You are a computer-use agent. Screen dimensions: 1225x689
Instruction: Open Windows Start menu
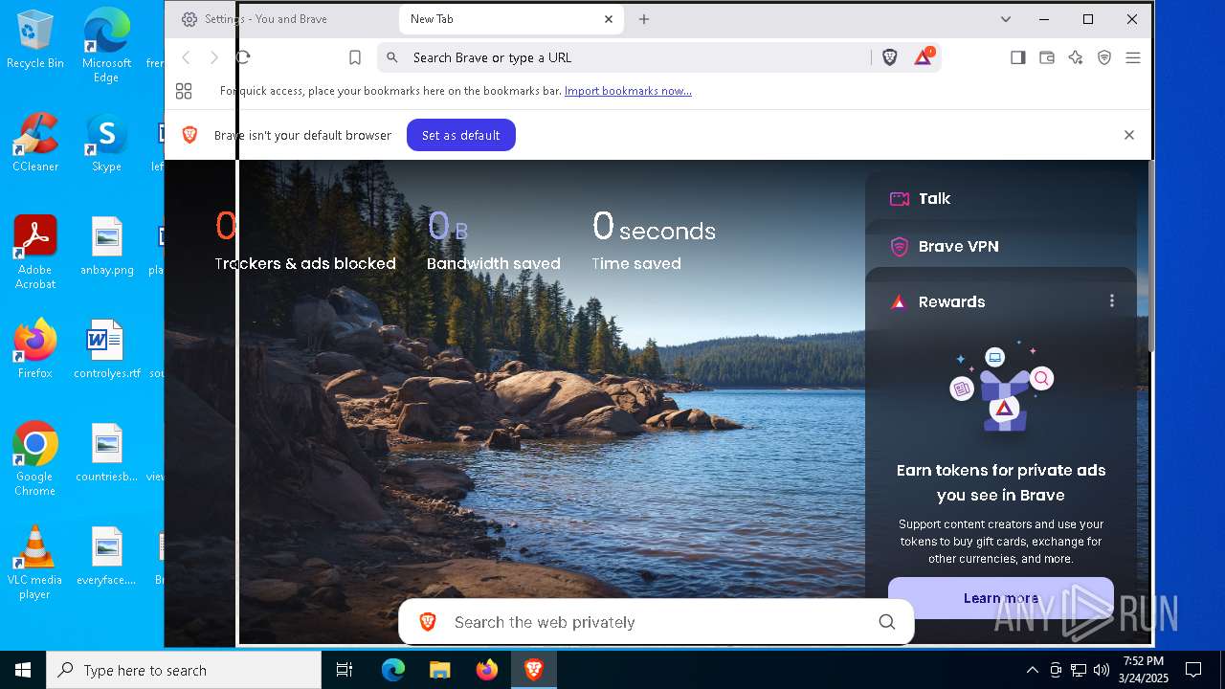[23, 670]
